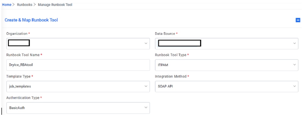Click the Data Source field's chevron arrow

click(x=294, y=43)
